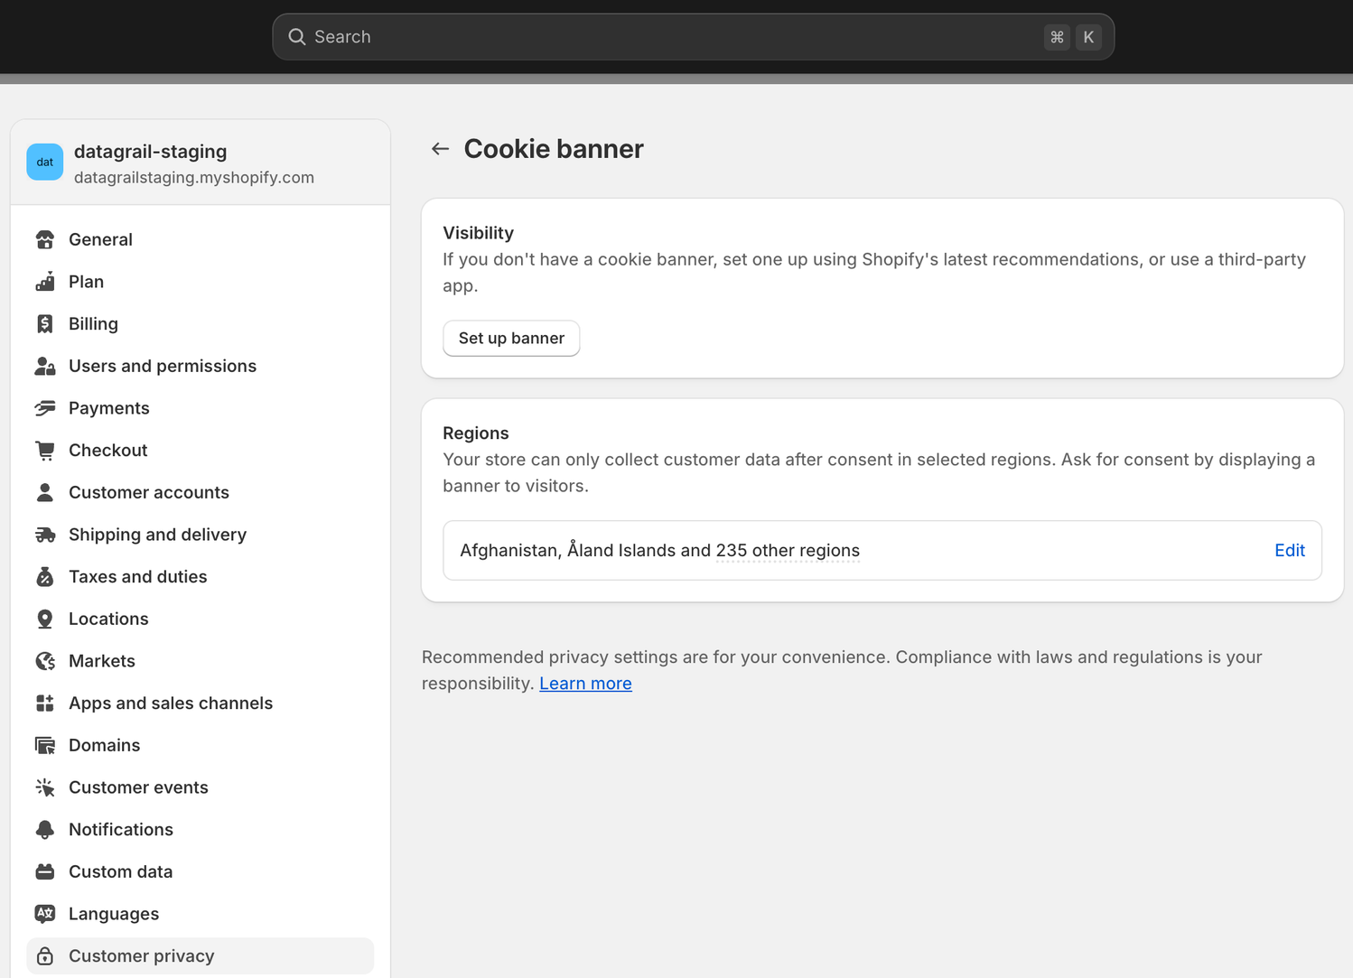Image resolution: width=1353 pixels, height=978 pixels.
Task: Click the K shortcut key badge
Action: [1088, 37]
